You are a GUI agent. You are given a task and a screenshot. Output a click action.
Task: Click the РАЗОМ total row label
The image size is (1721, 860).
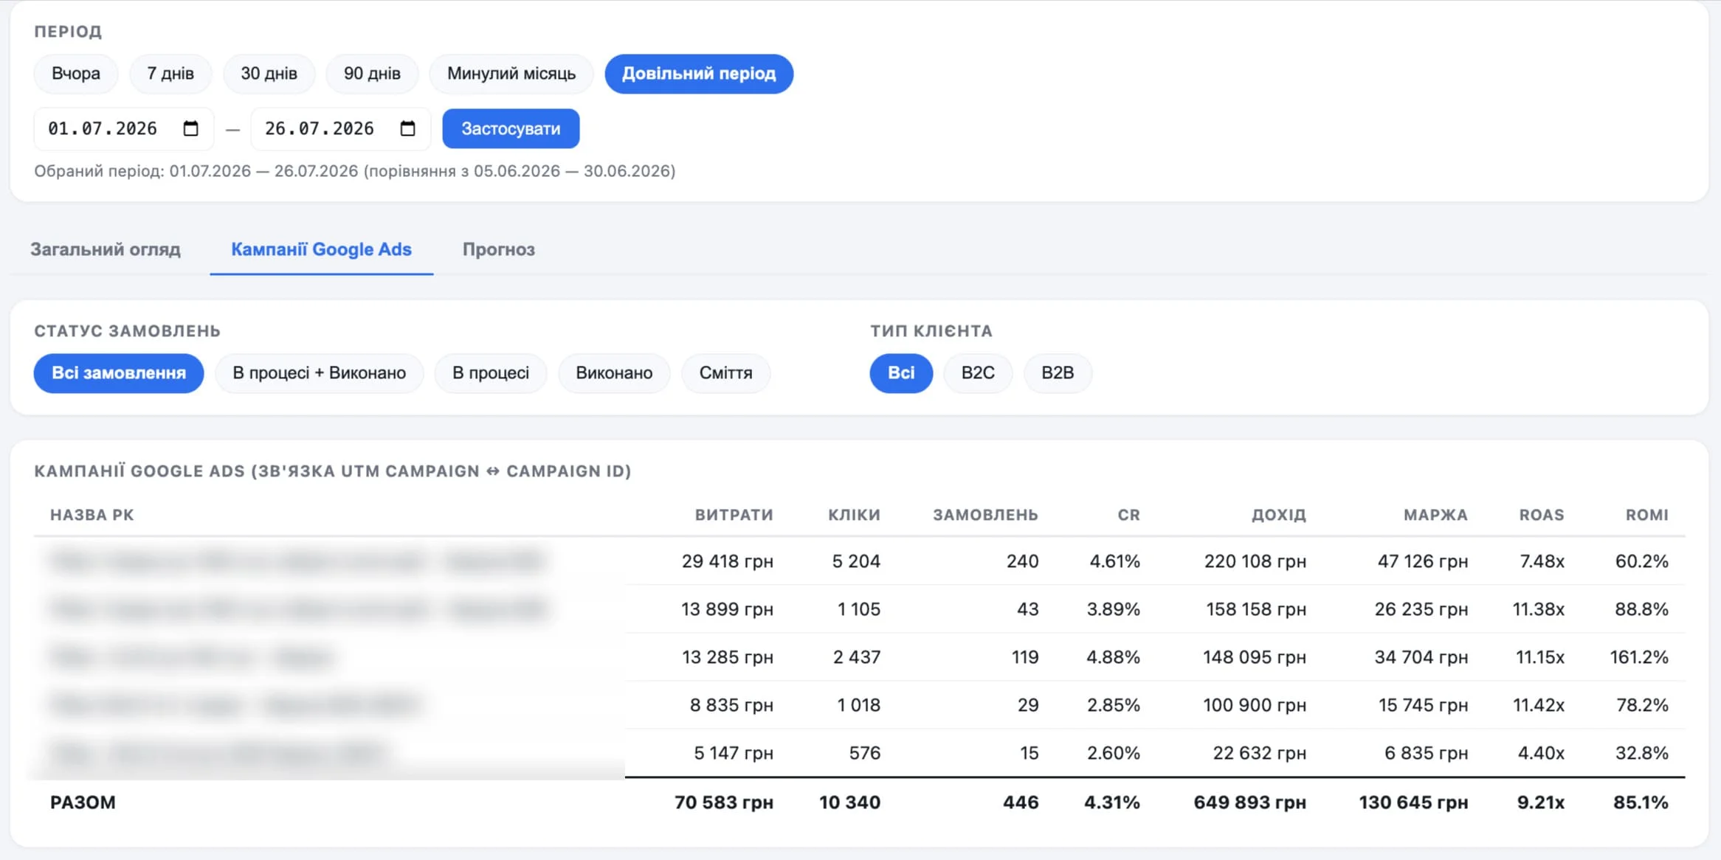[83, 802]
